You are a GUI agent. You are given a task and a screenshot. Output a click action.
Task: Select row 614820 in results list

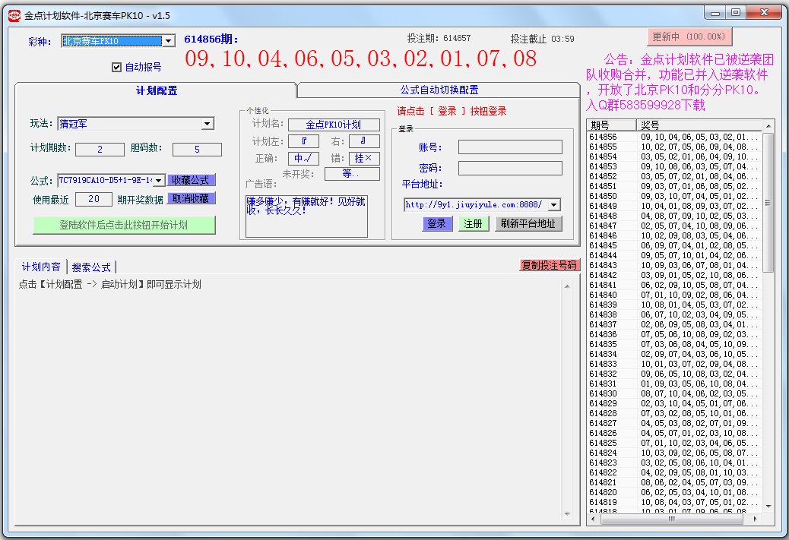coord(674,492)
